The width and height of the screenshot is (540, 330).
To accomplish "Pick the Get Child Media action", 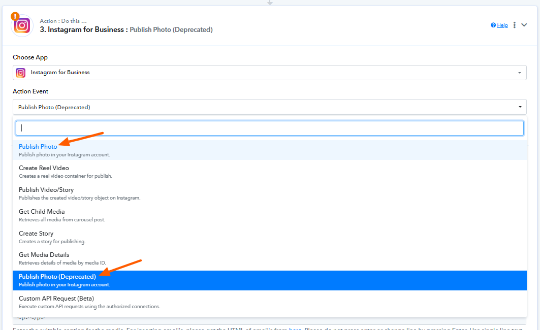I will pyautogui.click(x=42, y=212).
